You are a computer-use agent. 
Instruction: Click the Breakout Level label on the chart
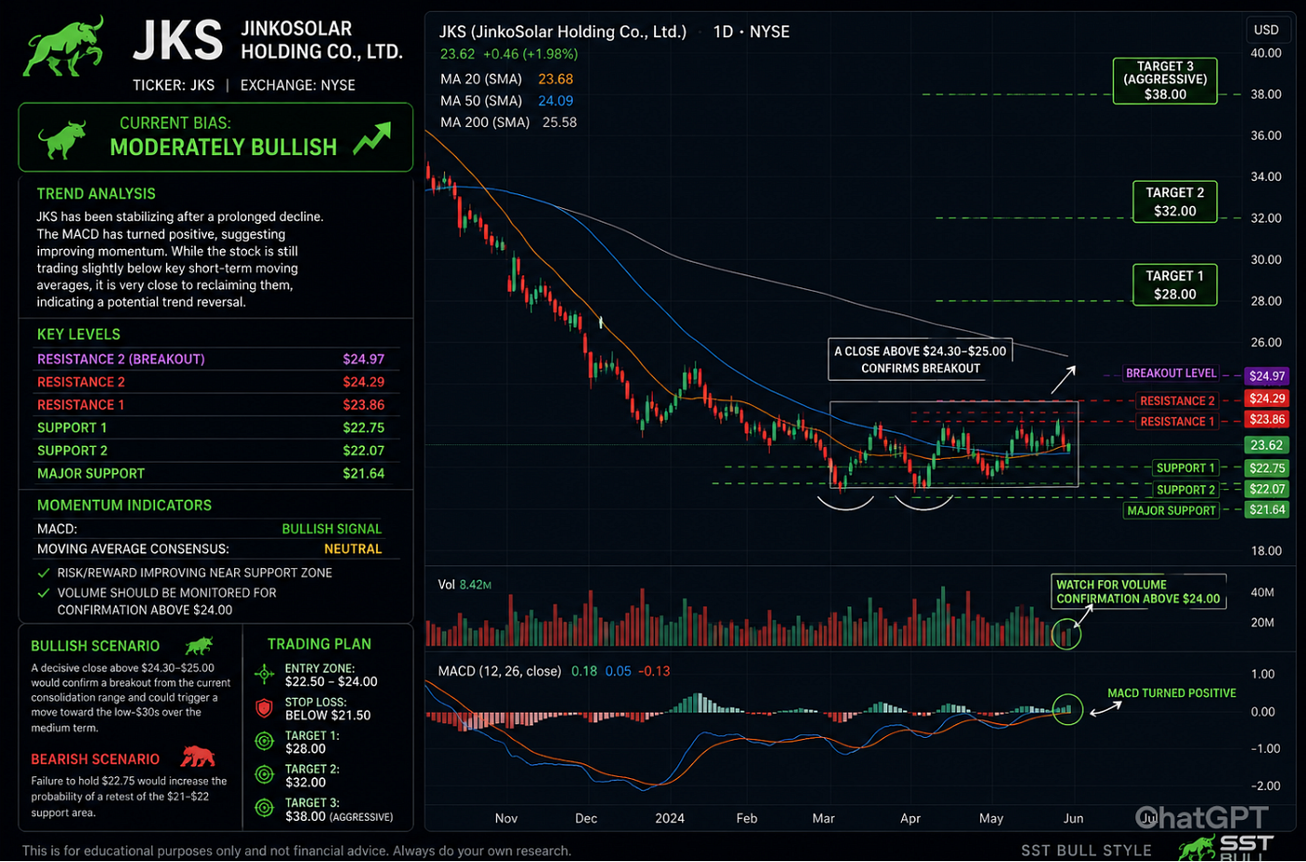(x=1171, y=373)
